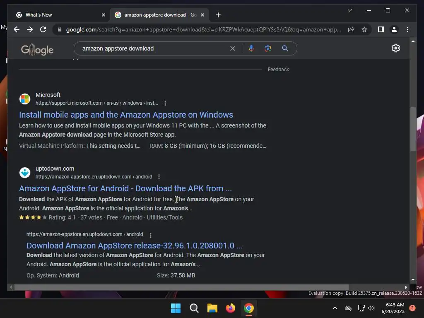This screenshot has width=424, height=318.
Task: Click the horizontal scrollbar thumb
Action: tap(181, 287)
